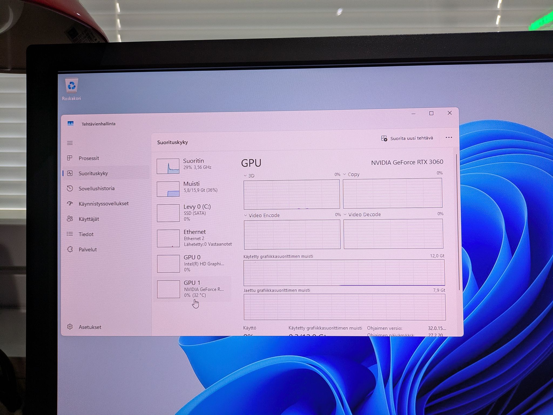Screen dimensions: 553x415
Task: Click the Jaettu grafiikkasuorittimen muisti graph
Action: coord(345,307)
